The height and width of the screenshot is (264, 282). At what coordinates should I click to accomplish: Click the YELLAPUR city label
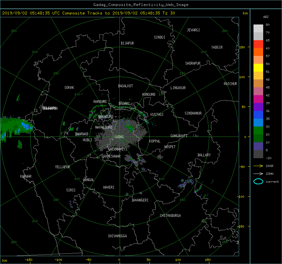pos(62,167)
